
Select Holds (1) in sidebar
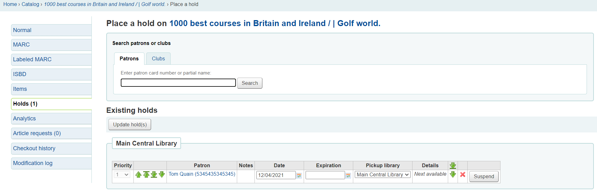(51, 104)
